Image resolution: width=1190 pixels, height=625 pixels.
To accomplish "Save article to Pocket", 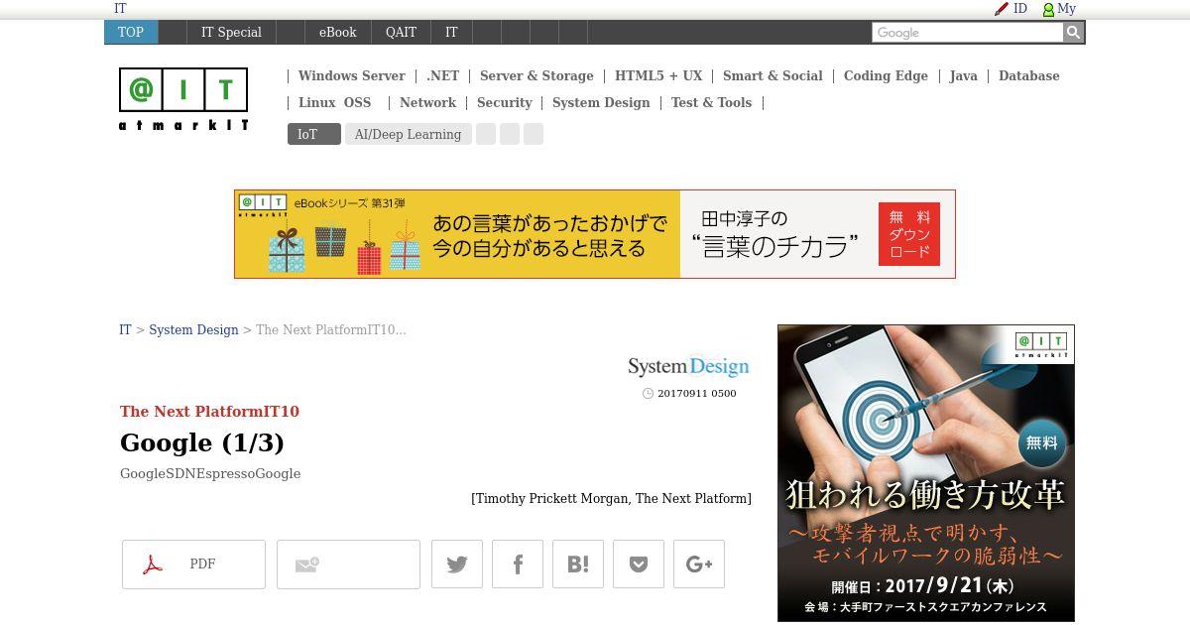I will point(639,564).
